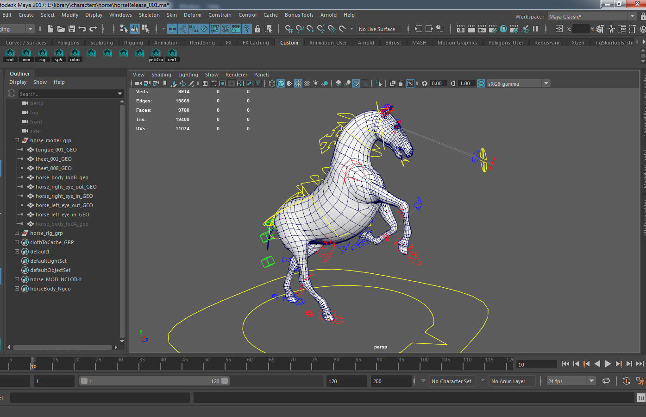Click the ren1 shelf button
This screenshot has height=417, width=646.
172,55
